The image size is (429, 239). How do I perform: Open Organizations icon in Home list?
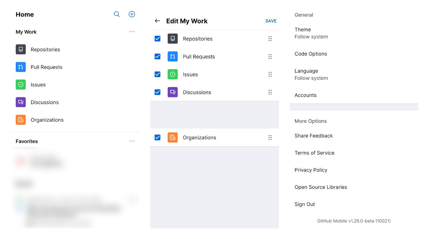(x=21, y=120)
